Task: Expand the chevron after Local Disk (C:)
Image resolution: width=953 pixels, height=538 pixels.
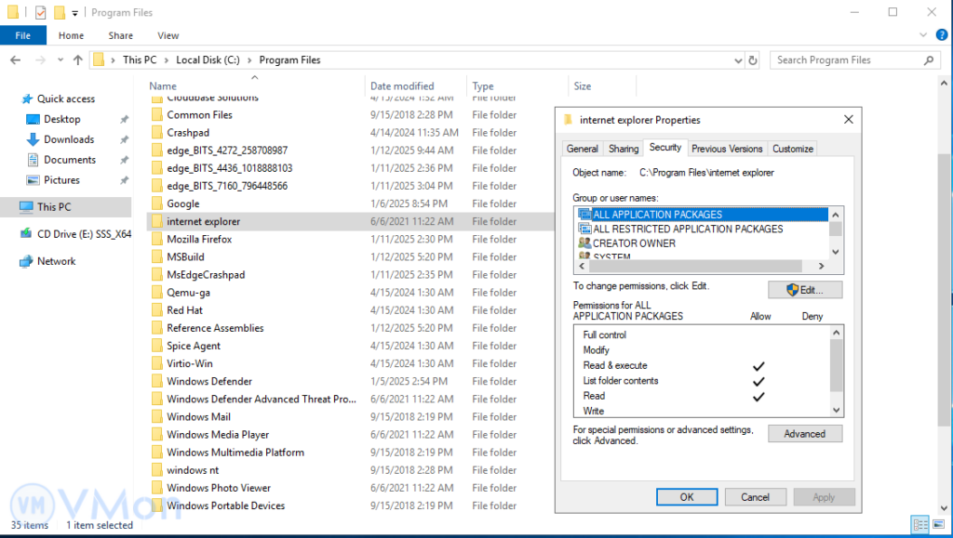Action: tap(249, 60)
